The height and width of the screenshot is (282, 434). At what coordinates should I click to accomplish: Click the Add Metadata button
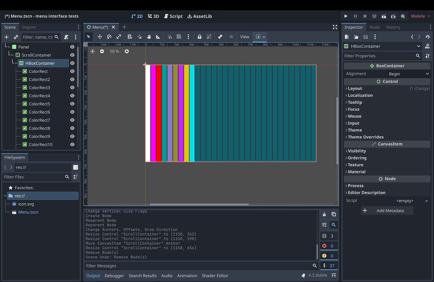click(387, 210)
